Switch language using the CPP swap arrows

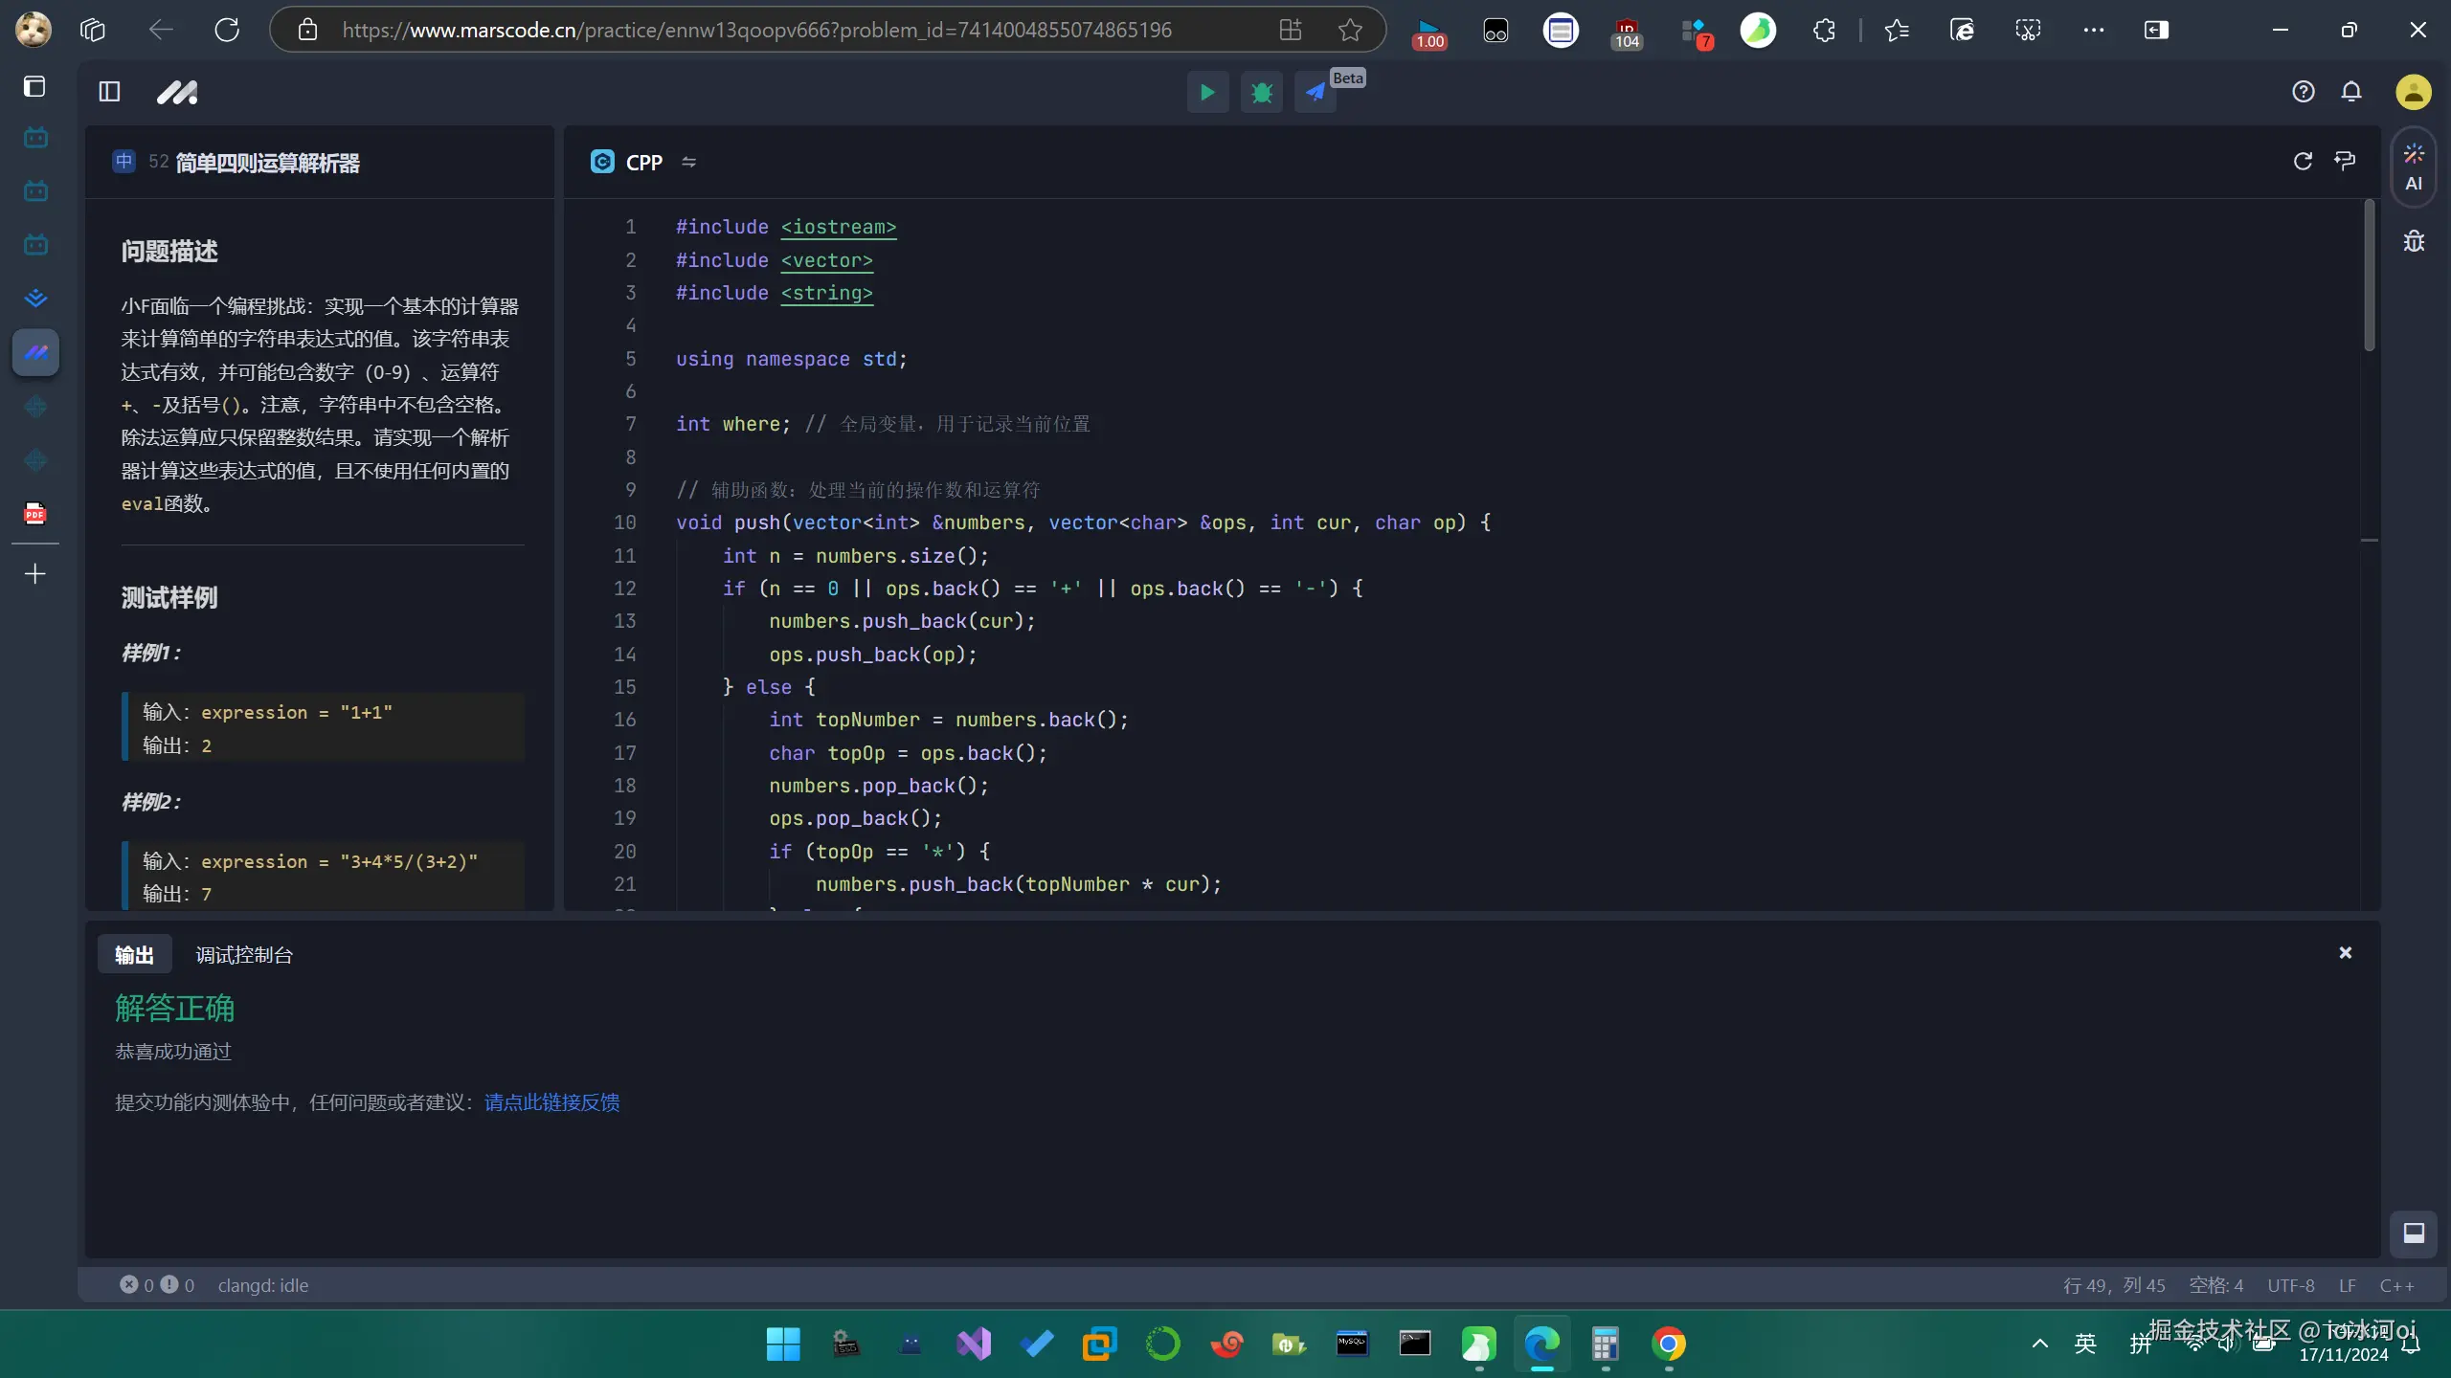click(x=688, y=162)
